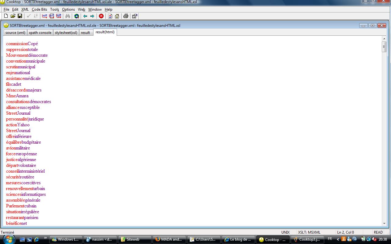
Task: Click the text 'assistancemédicale'
Action: [x=23, y=78]
